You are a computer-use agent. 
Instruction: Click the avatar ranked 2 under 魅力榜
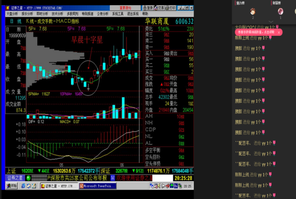(x=253, y=11)
